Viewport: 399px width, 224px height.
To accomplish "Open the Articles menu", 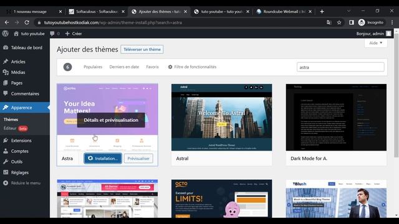I will [25, 62].
